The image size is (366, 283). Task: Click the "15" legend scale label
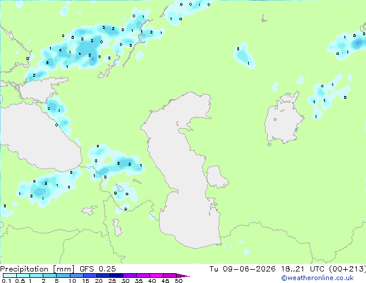[x=85, y=281]
